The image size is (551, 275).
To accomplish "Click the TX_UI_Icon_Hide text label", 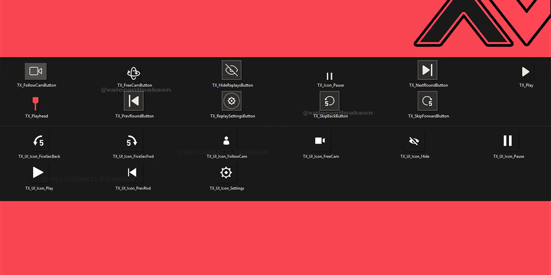I will 415,157.
